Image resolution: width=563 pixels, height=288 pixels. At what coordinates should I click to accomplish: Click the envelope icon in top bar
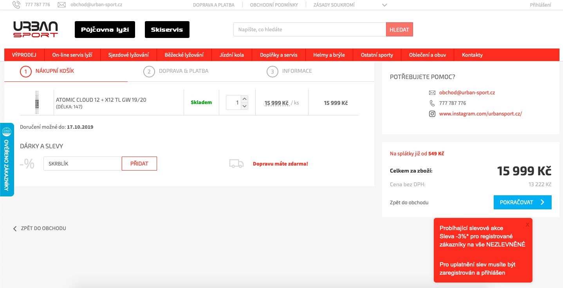click(x=61, y=5)
